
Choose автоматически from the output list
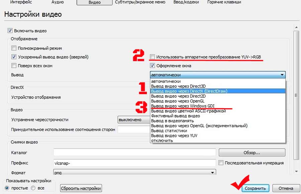tap(218, 81)
